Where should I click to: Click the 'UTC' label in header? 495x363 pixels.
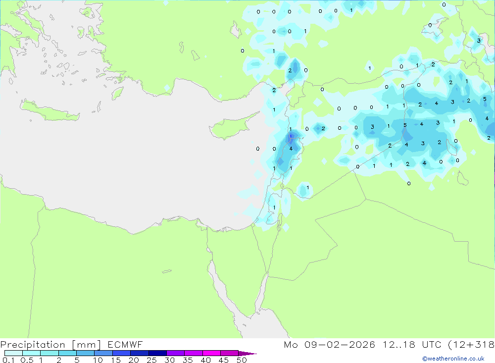(432, 344)
